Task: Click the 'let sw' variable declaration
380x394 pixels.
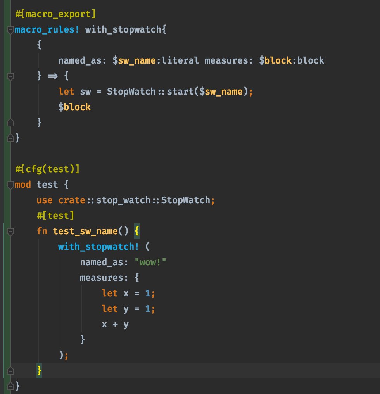Action: click(74, 92)
